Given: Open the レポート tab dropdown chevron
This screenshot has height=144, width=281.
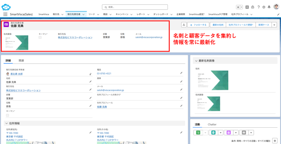Looking at the screenshot, I should point(148,14).
